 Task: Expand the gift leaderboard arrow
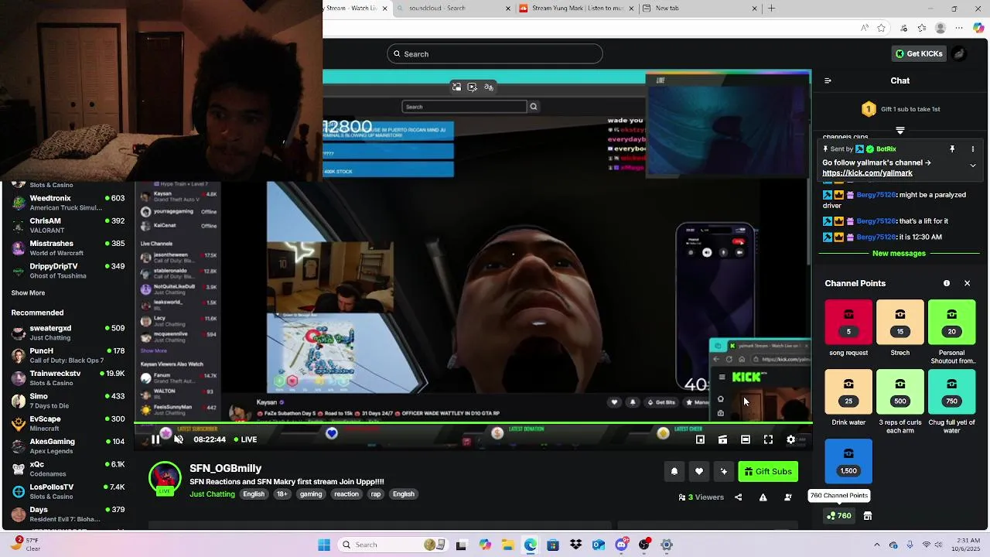[x=900, y=130]
